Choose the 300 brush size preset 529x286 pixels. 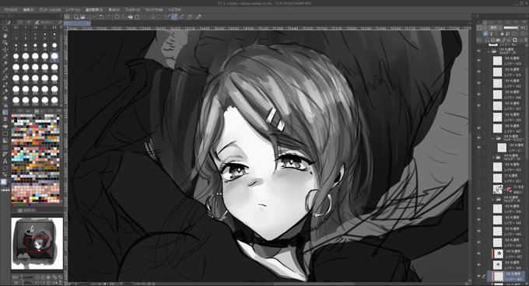click(54, 79)
